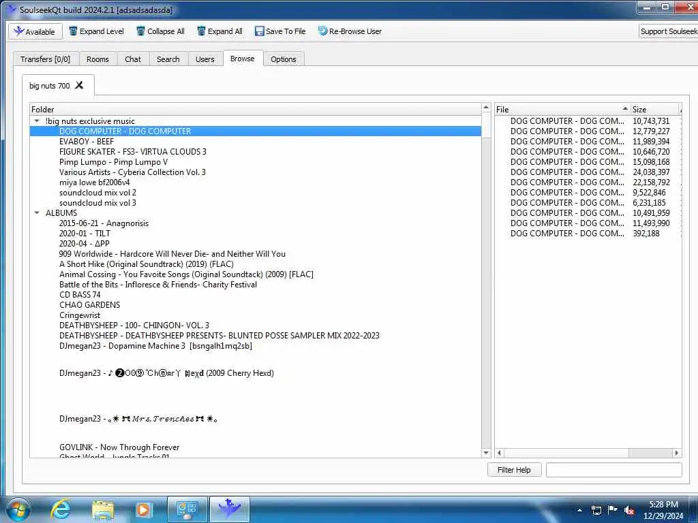Open the Windows Start menu orb
698x523 pixels.
click(x=18, y=509)
